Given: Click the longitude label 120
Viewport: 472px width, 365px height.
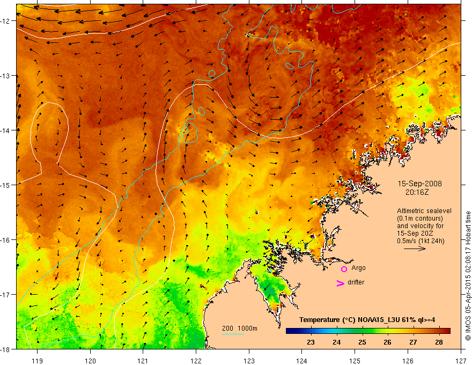Looking at the screenshot, I should 90,361.
